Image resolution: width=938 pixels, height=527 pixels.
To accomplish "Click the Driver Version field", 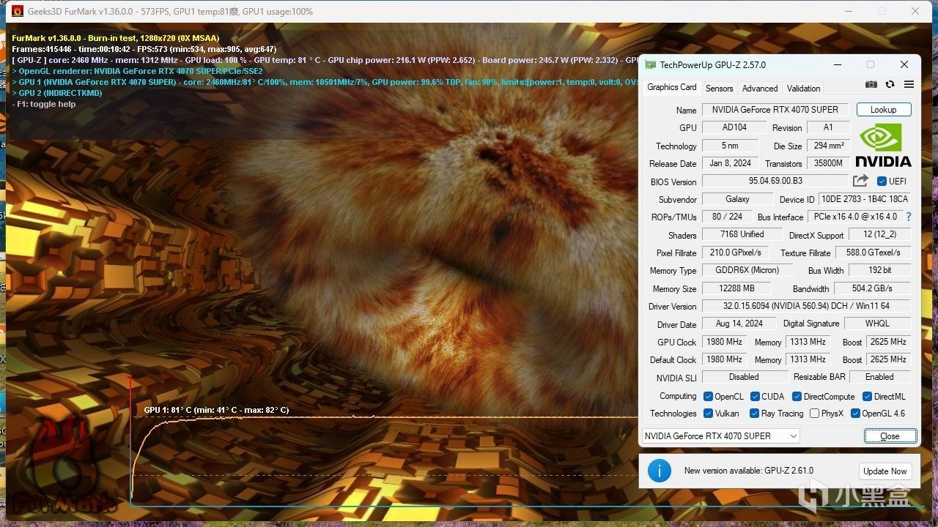I will click(x=806, y=306).
